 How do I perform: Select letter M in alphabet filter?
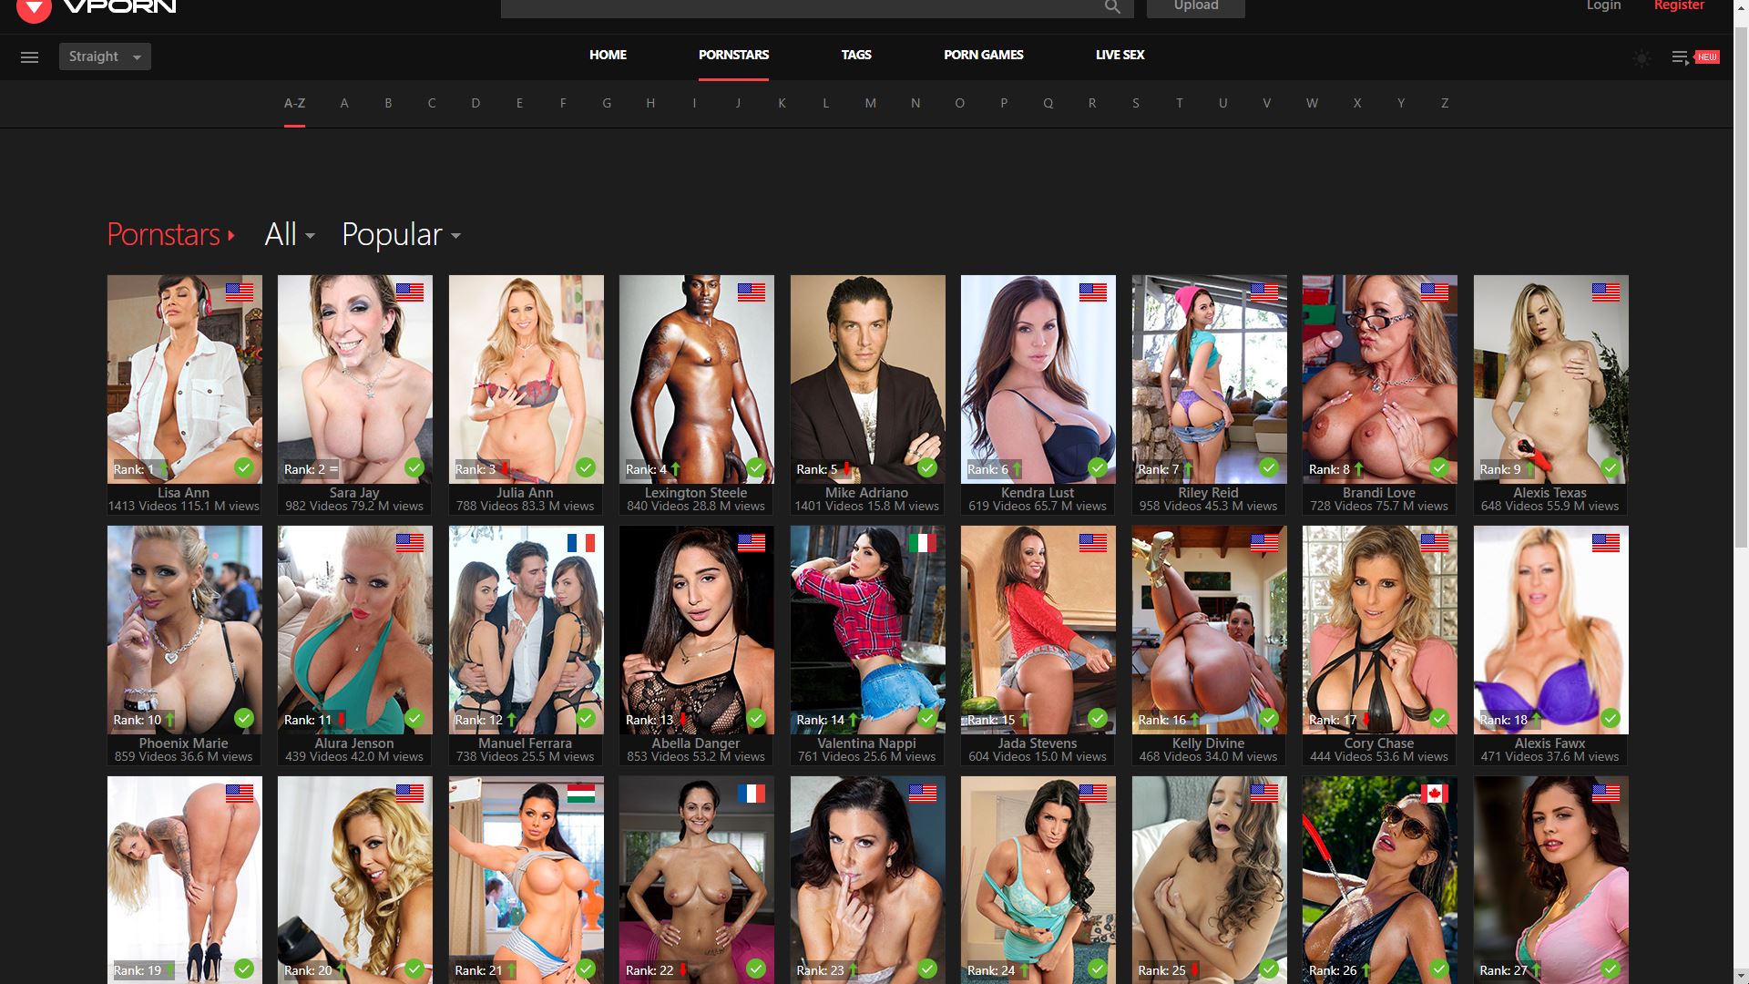(870, 103)
